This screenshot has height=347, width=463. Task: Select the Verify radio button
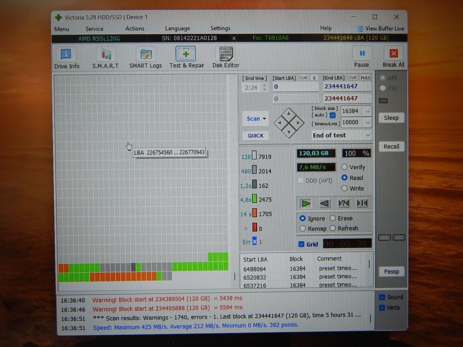pyautogui.click(x=345, y=167)
